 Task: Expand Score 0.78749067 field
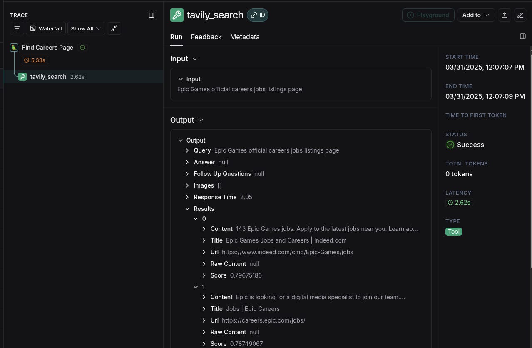(204, 344)
